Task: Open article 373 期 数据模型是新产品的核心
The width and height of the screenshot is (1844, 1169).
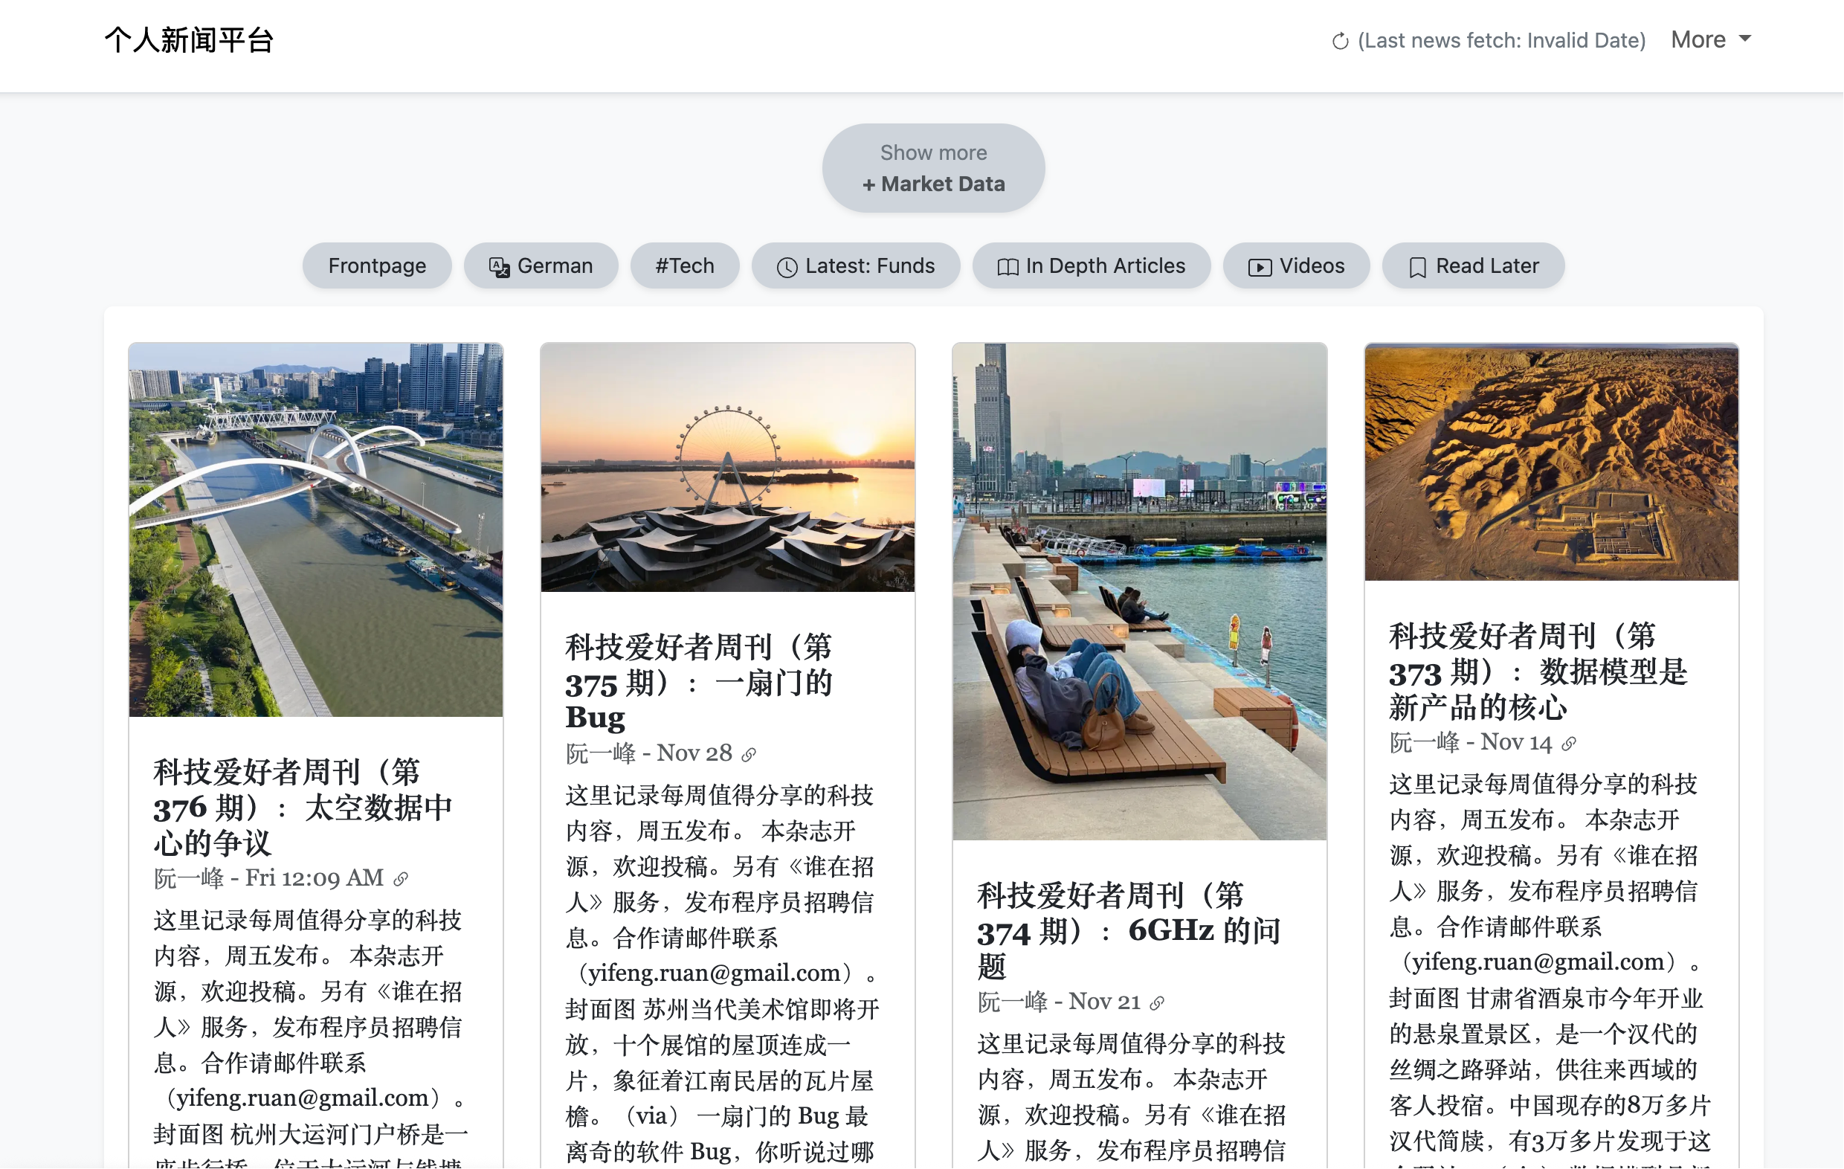Action: 1538,672
